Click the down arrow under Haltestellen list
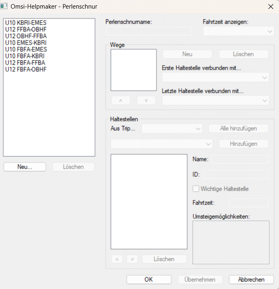279x289 pixels. coord(132,259)
